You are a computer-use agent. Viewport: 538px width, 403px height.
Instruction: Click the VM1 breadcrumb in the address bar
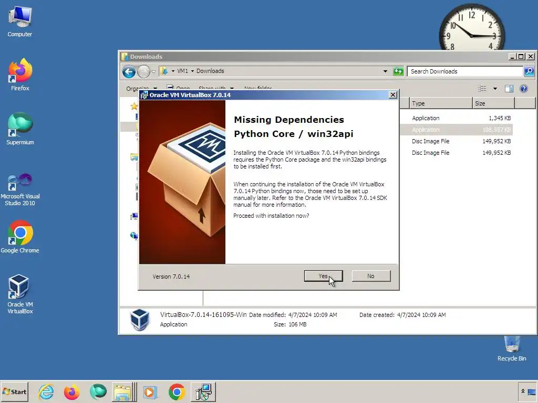(182, 71)
